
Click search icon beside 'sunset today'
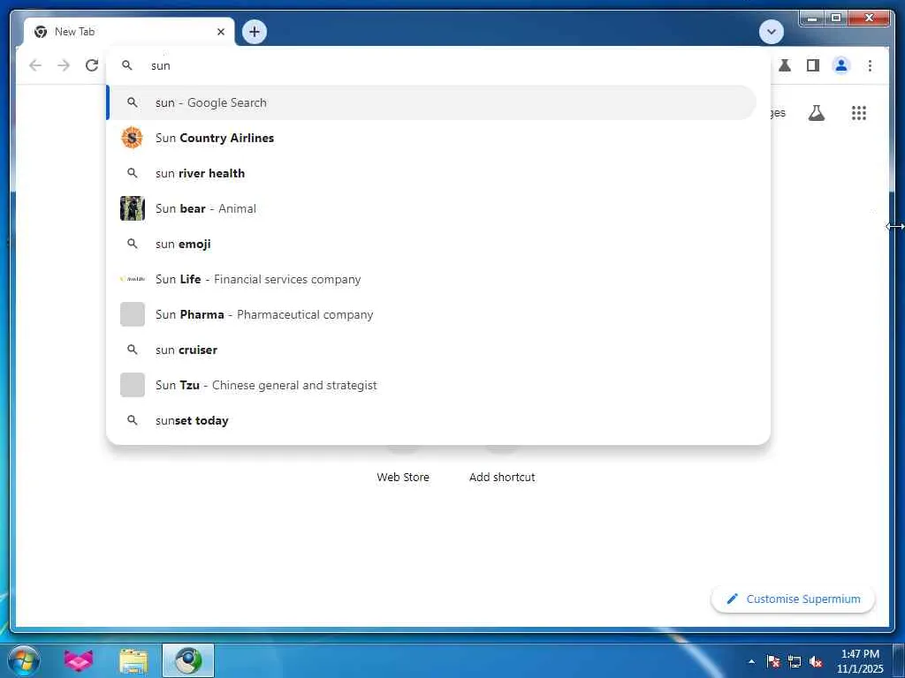[x=133, y=420]
